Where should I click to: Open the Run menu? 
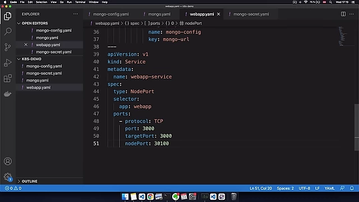coord(69,2)
